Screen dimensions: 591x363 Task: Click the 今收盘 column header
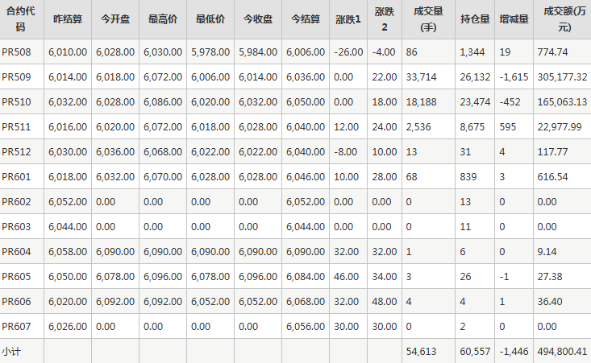tap(258, 19)
